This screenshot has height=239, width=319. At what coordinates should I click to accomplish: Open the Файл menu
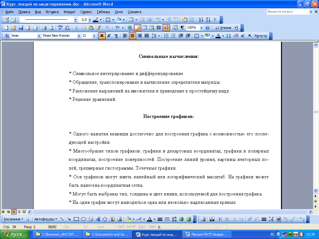pos(9,12)
